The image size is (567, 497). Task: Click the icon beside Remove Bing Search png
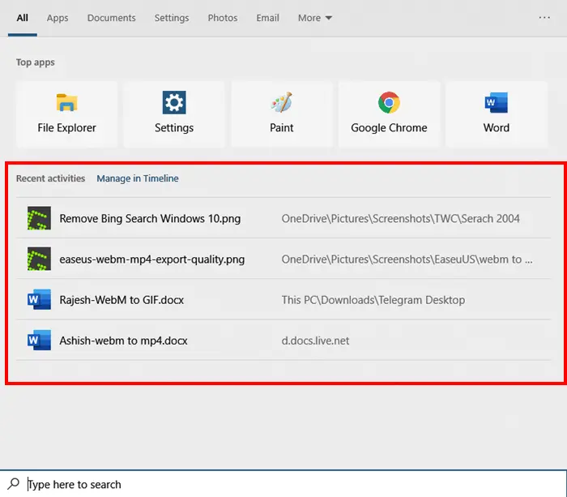(x=39, y=218)
